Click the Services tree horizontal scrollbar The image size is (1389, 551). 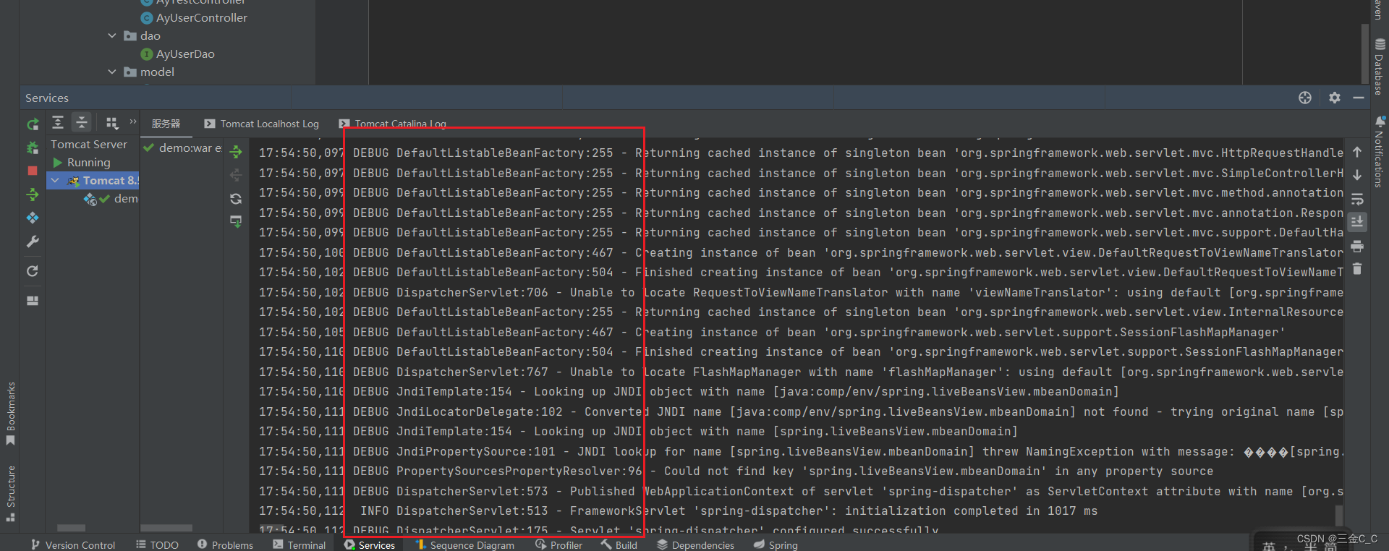coord(71,528)
